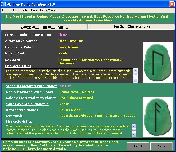Switch to Sun Sign Characteristics tab

tap(132, 26)
